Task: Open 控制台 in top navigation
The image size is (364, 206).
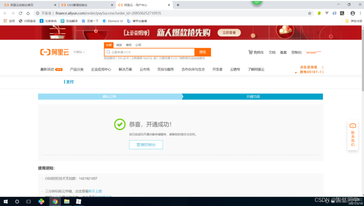Action: point(296,52)
